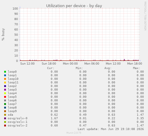Click the 'loop10' legend label

pos(13,79)
